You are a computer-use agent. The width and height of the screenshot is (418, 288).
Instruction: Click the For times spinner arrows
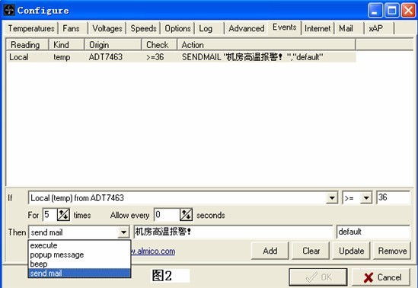[x=63, y=215]
